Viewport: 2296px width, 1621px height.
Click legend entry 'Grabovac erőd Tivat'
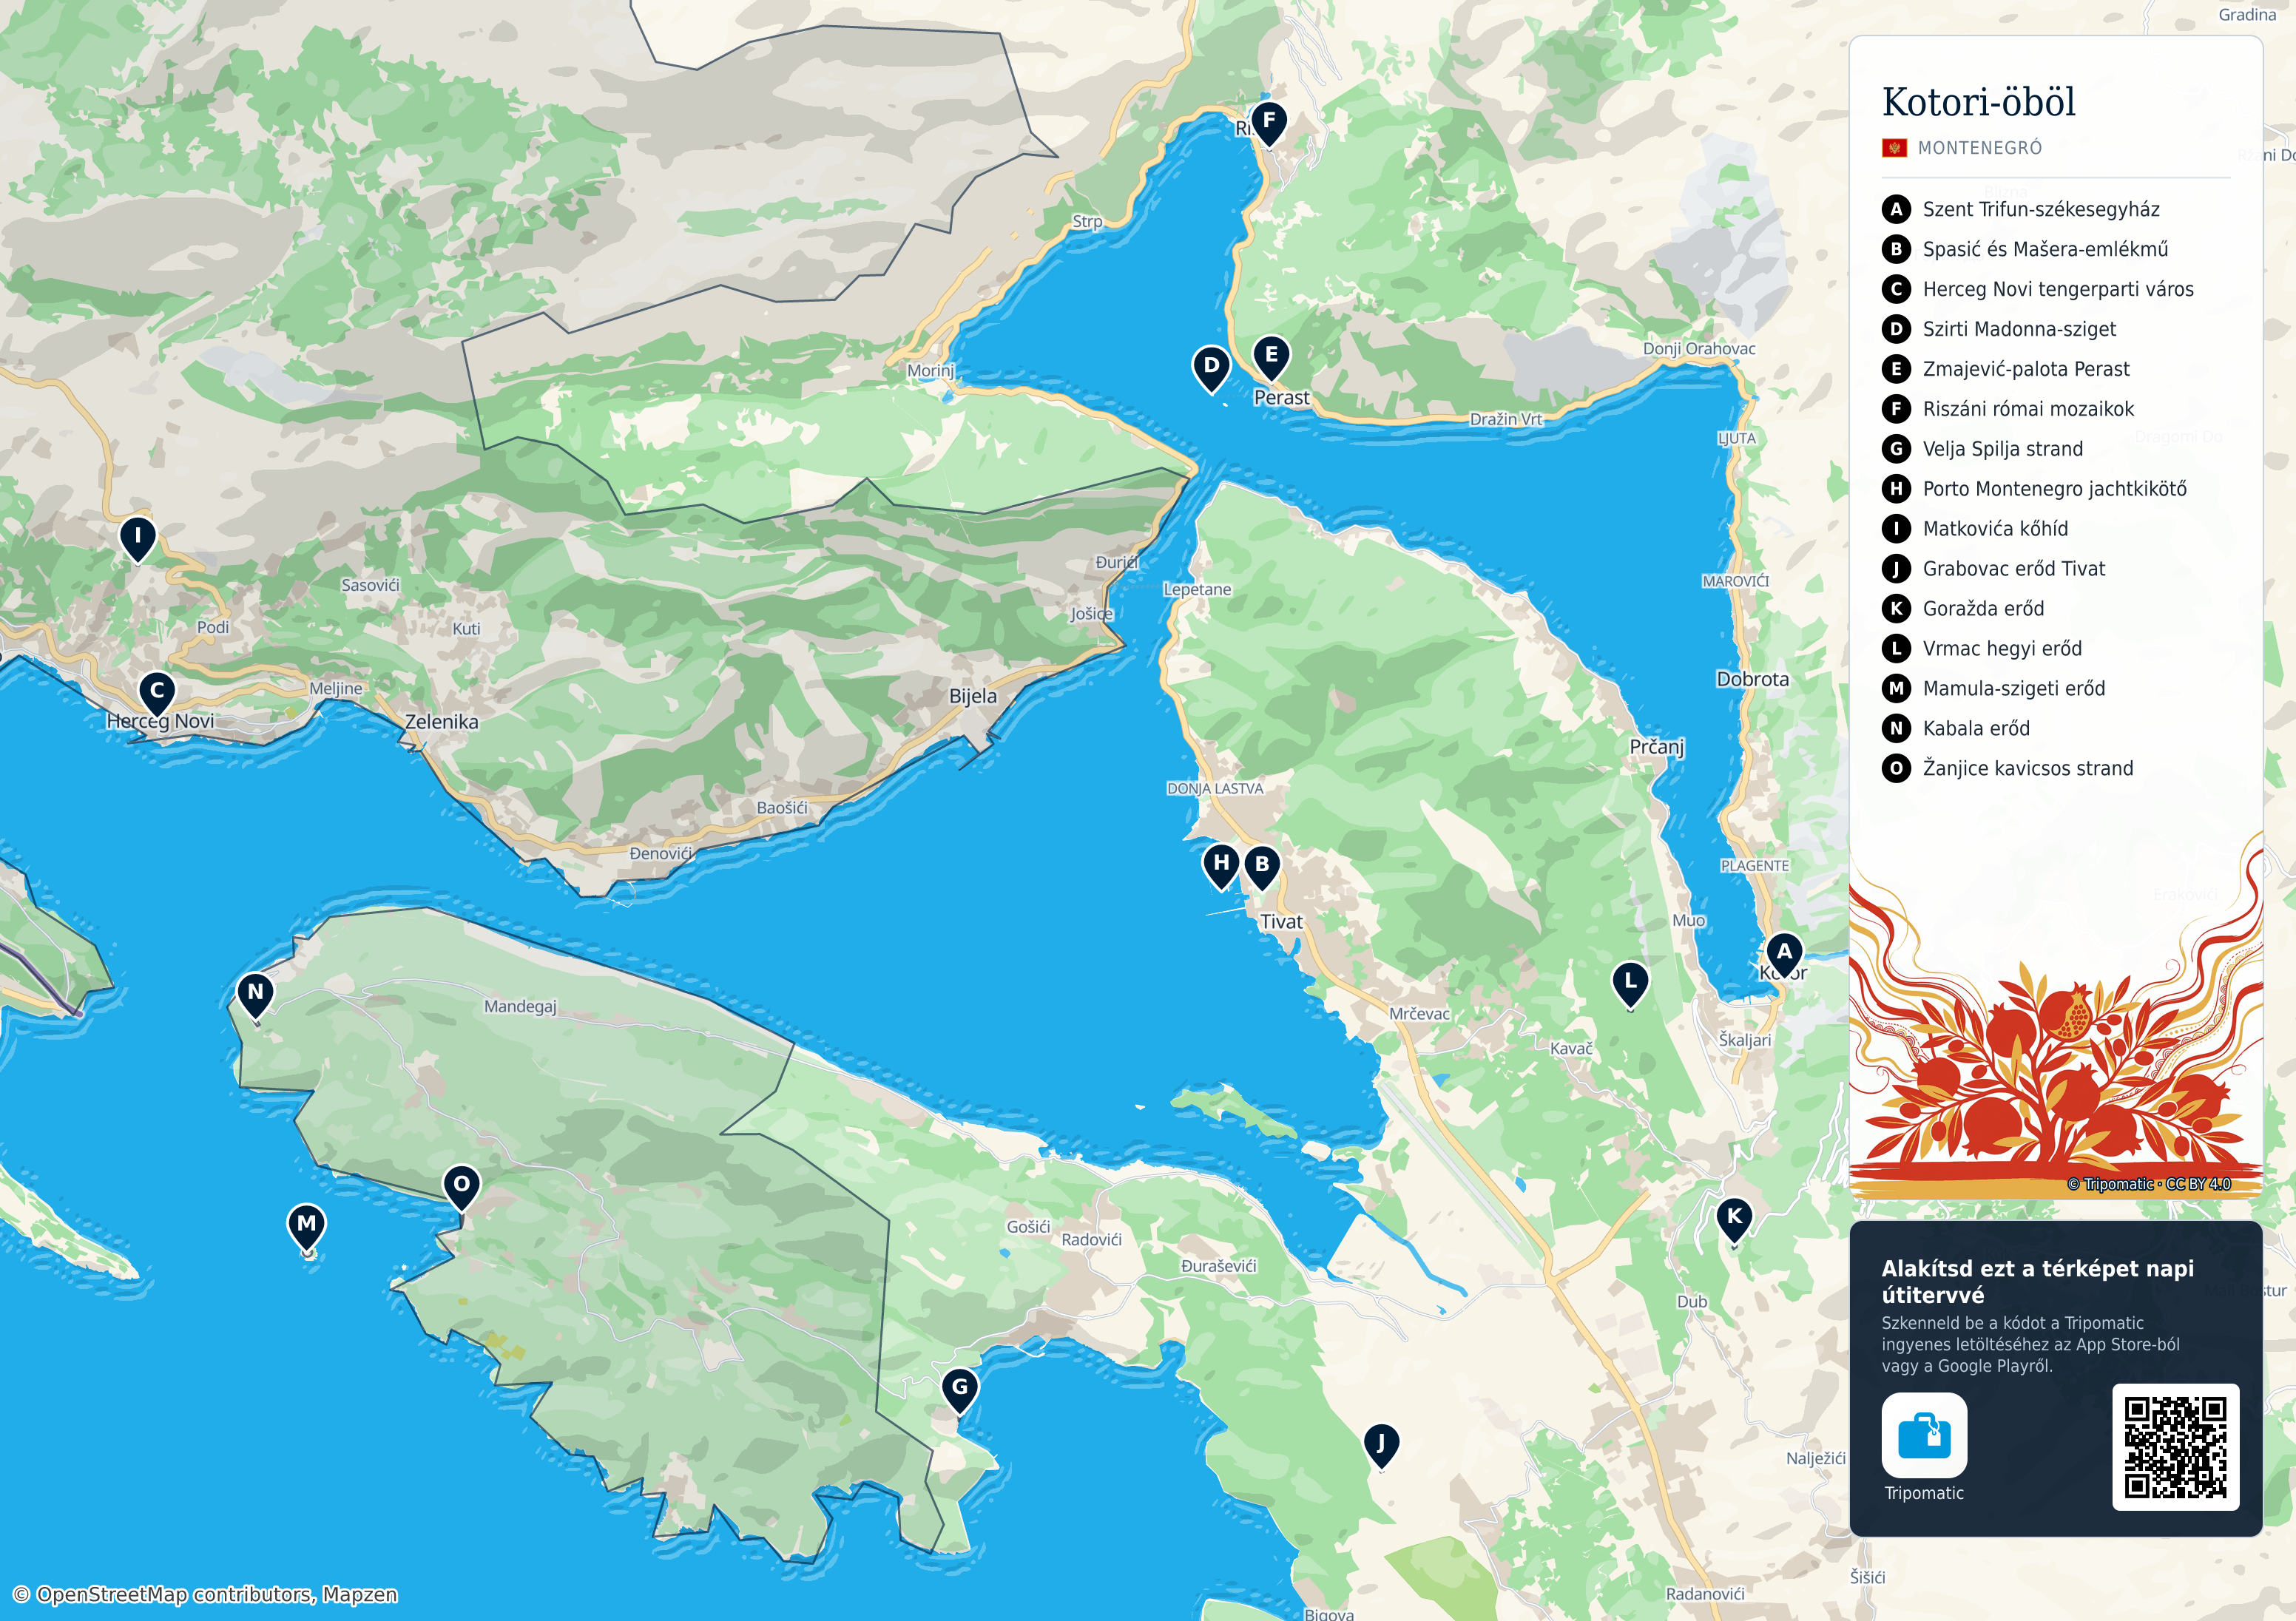(x=2014, y=569)
